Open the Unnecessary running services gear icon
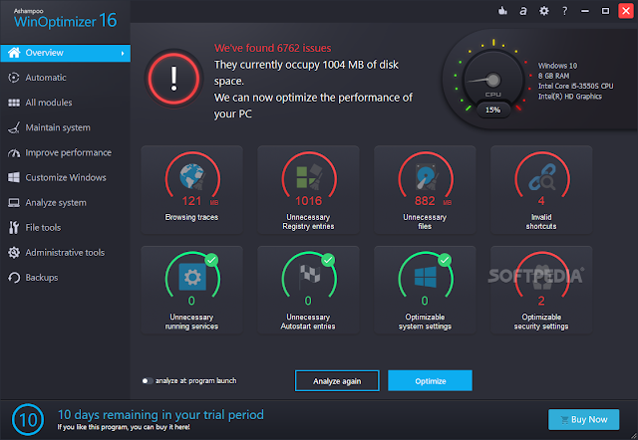The image size is (638, 440). (x=192, y=277)
